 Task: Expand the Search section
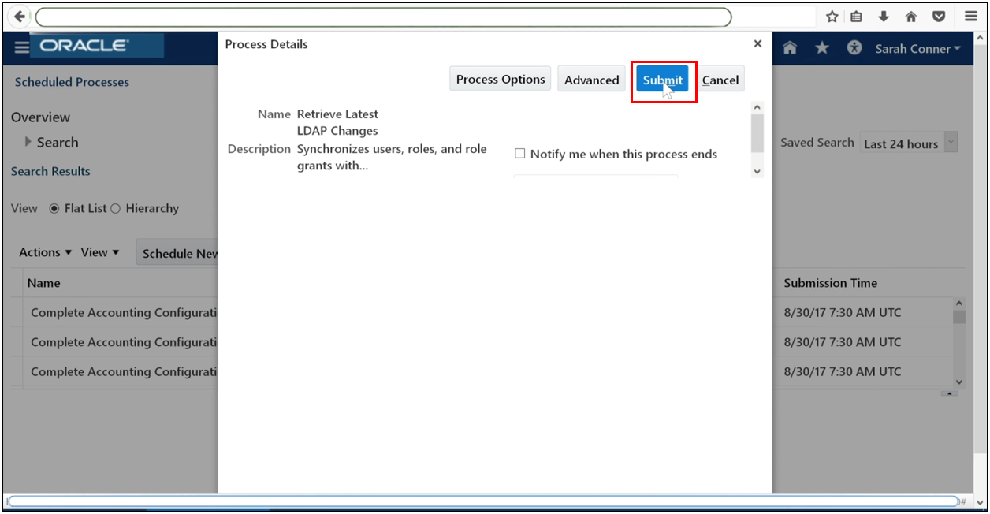click(x=29, y=142)
